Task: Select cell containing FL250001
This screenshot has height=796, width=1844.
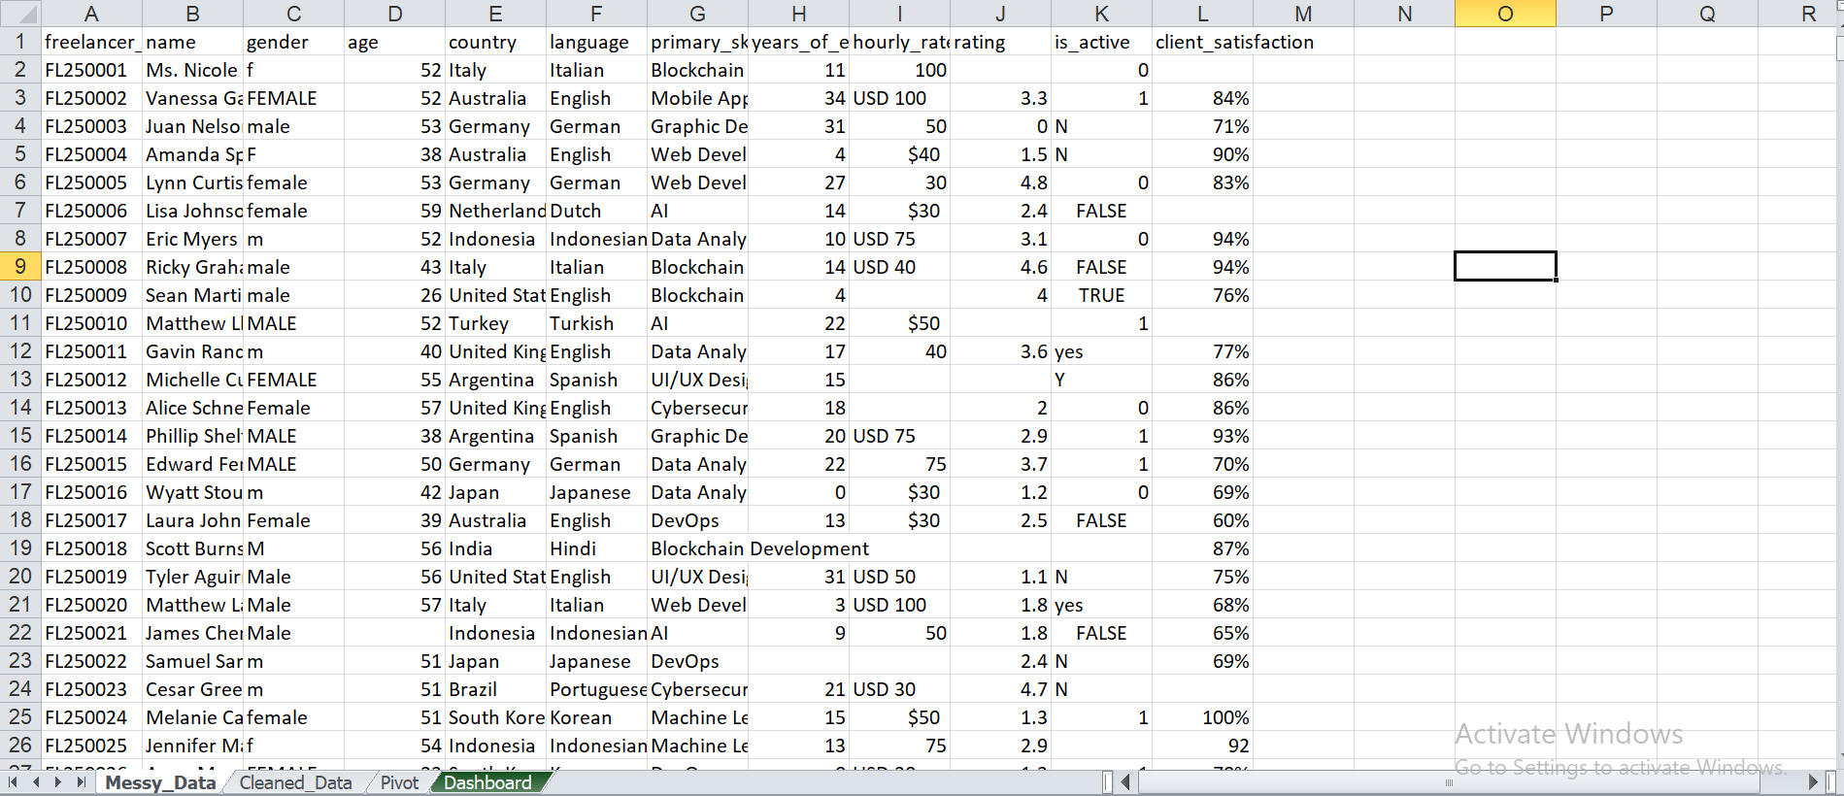Action: click(91, 70)
